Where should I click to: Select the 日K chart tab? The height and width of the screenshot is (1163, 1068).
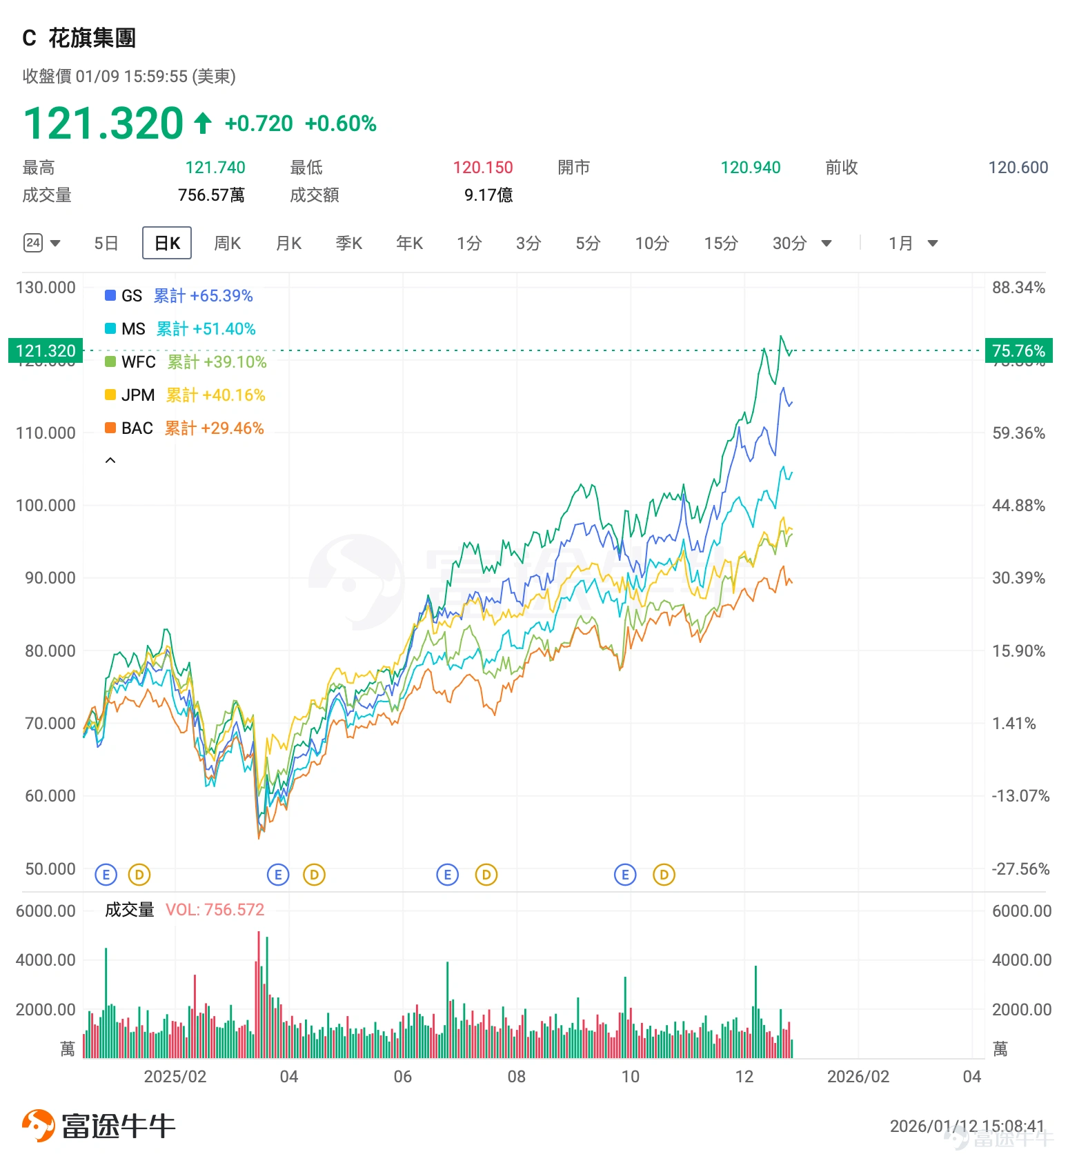[x=167, y=243]
